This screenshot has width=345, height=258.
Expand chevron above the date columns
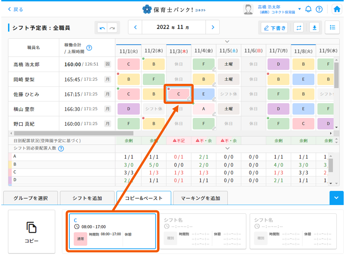[x=227, y=41]
